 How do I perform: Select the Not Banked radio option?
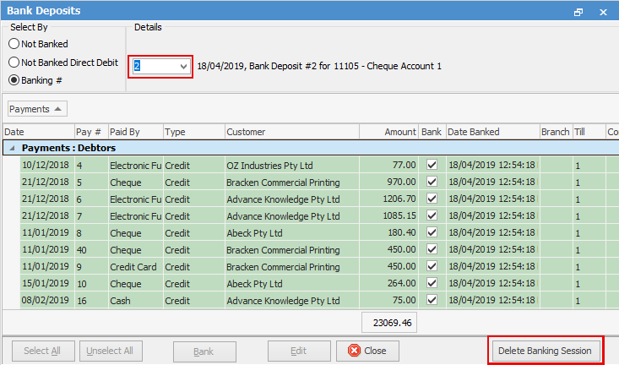[38, 44]
